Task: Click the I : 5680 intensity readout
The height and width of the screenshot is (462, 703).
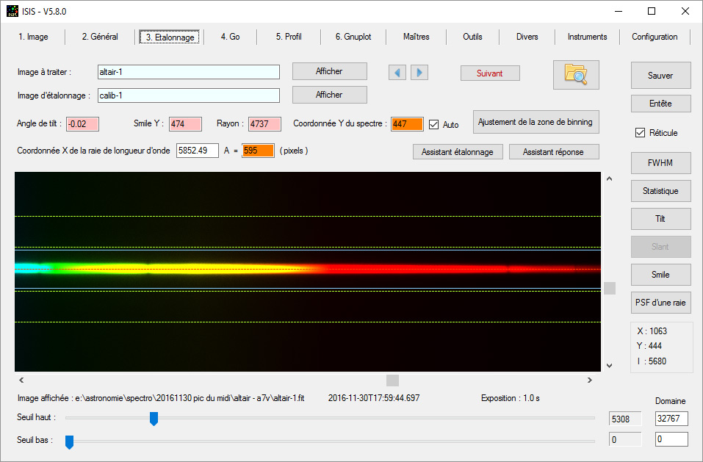Action: [x=652, y=361]
